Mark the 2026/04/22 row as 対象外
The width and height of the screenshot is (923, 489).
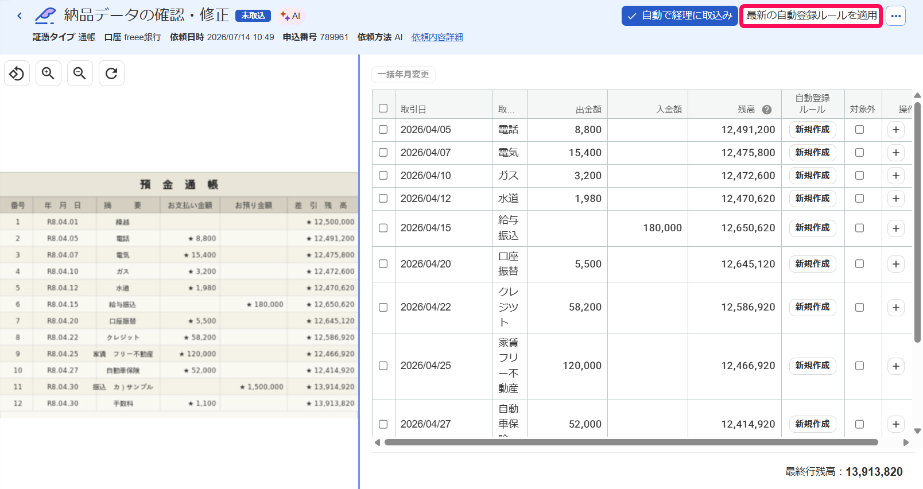point(859,308)
